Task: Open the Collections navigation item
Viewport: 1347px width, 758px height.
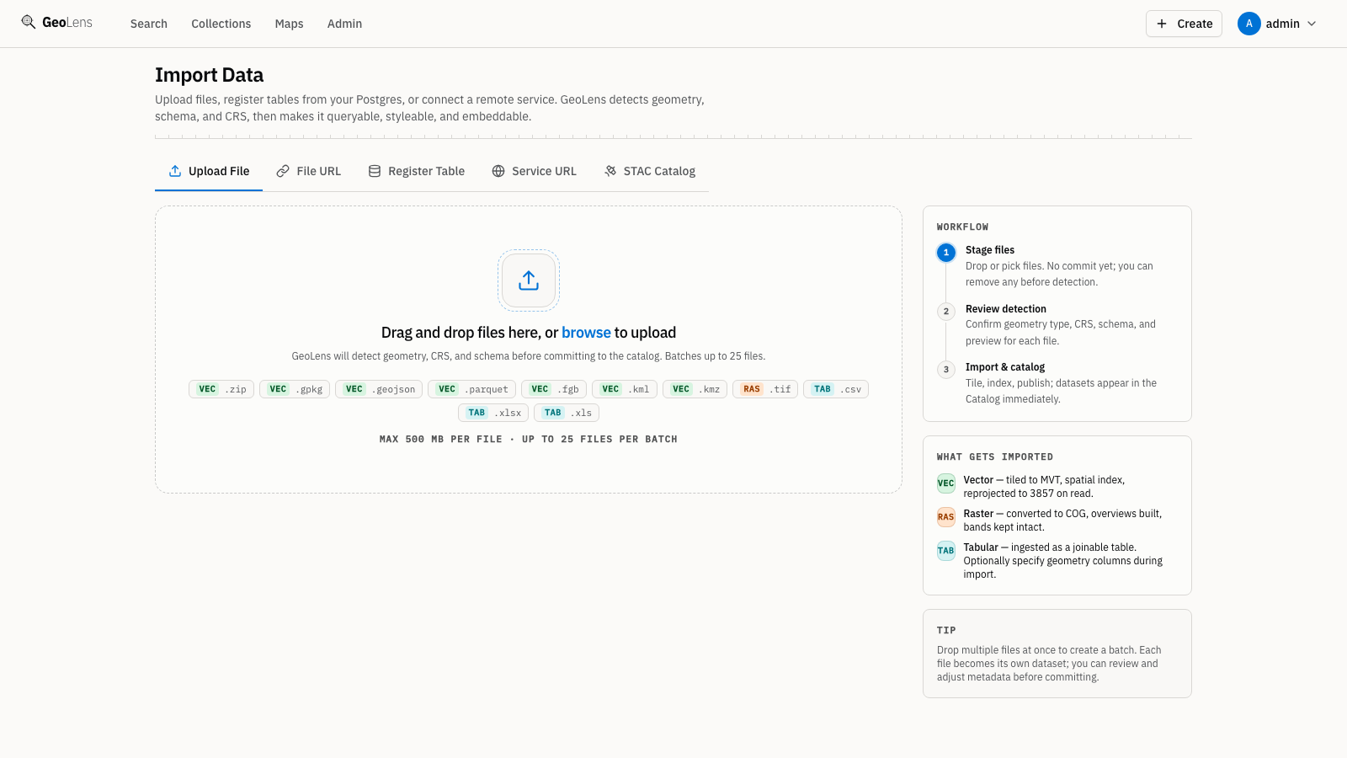Action: coord(221,24)
